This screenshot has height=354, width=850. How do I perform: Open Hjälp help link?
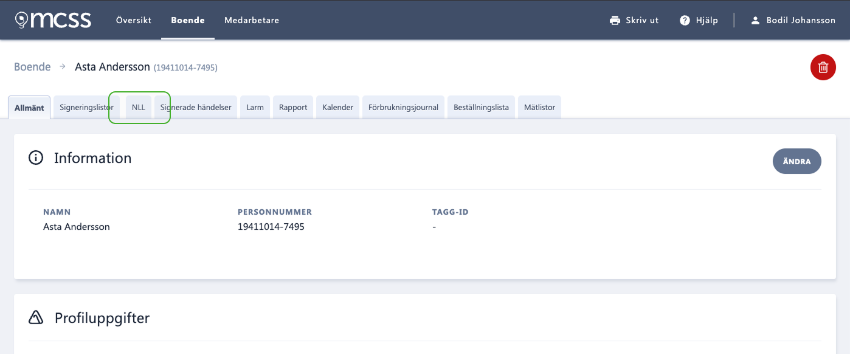click(707, 20)
